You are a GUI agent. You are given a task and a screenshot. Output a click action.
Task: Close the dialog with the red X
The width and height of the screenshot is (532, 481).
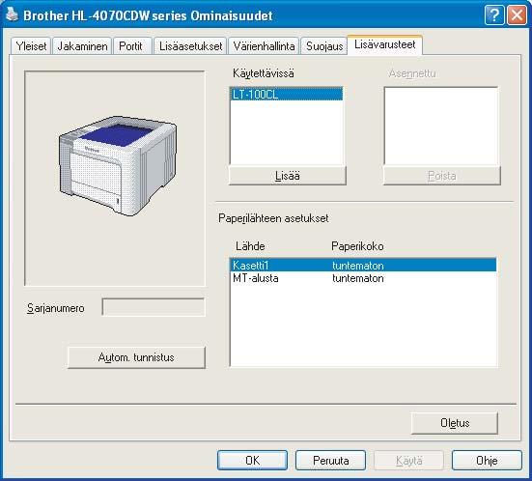[x=517, y=15]
